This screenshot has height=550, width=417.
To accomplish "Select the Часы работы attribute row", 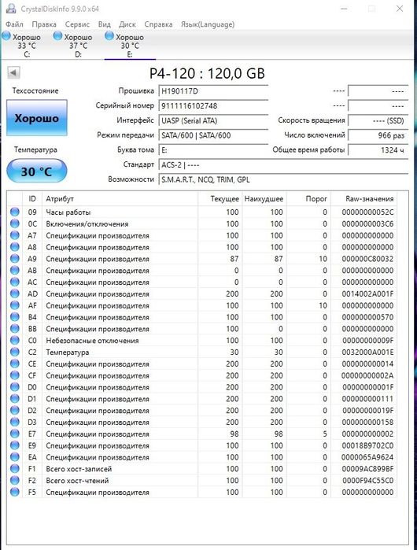I will pyautogui.click(x=203, y=212).
